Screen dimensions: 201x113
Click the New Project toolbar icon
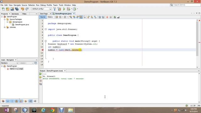click(8, 9)
